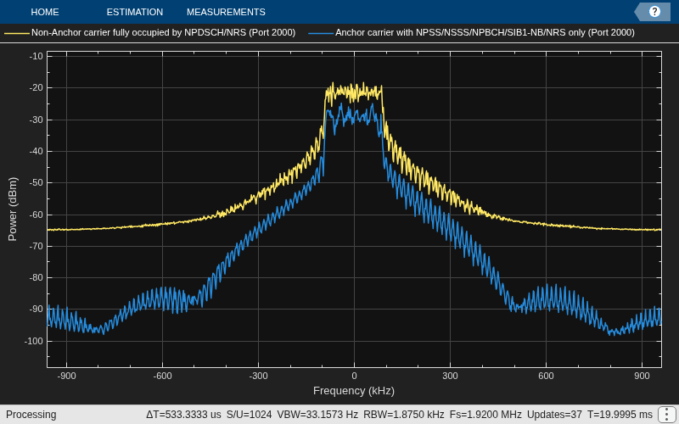Select the MEASUREMENTS tab
The image size is (679, 424).
tap(226, 12)
